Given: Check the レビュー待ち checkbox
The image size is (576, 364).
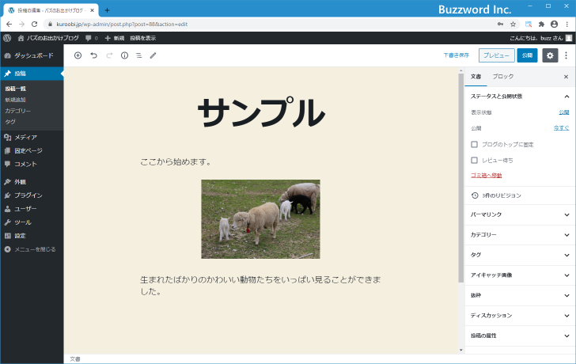Looking at the screenshot, I should pyautogui.click(x=474, y=160).
